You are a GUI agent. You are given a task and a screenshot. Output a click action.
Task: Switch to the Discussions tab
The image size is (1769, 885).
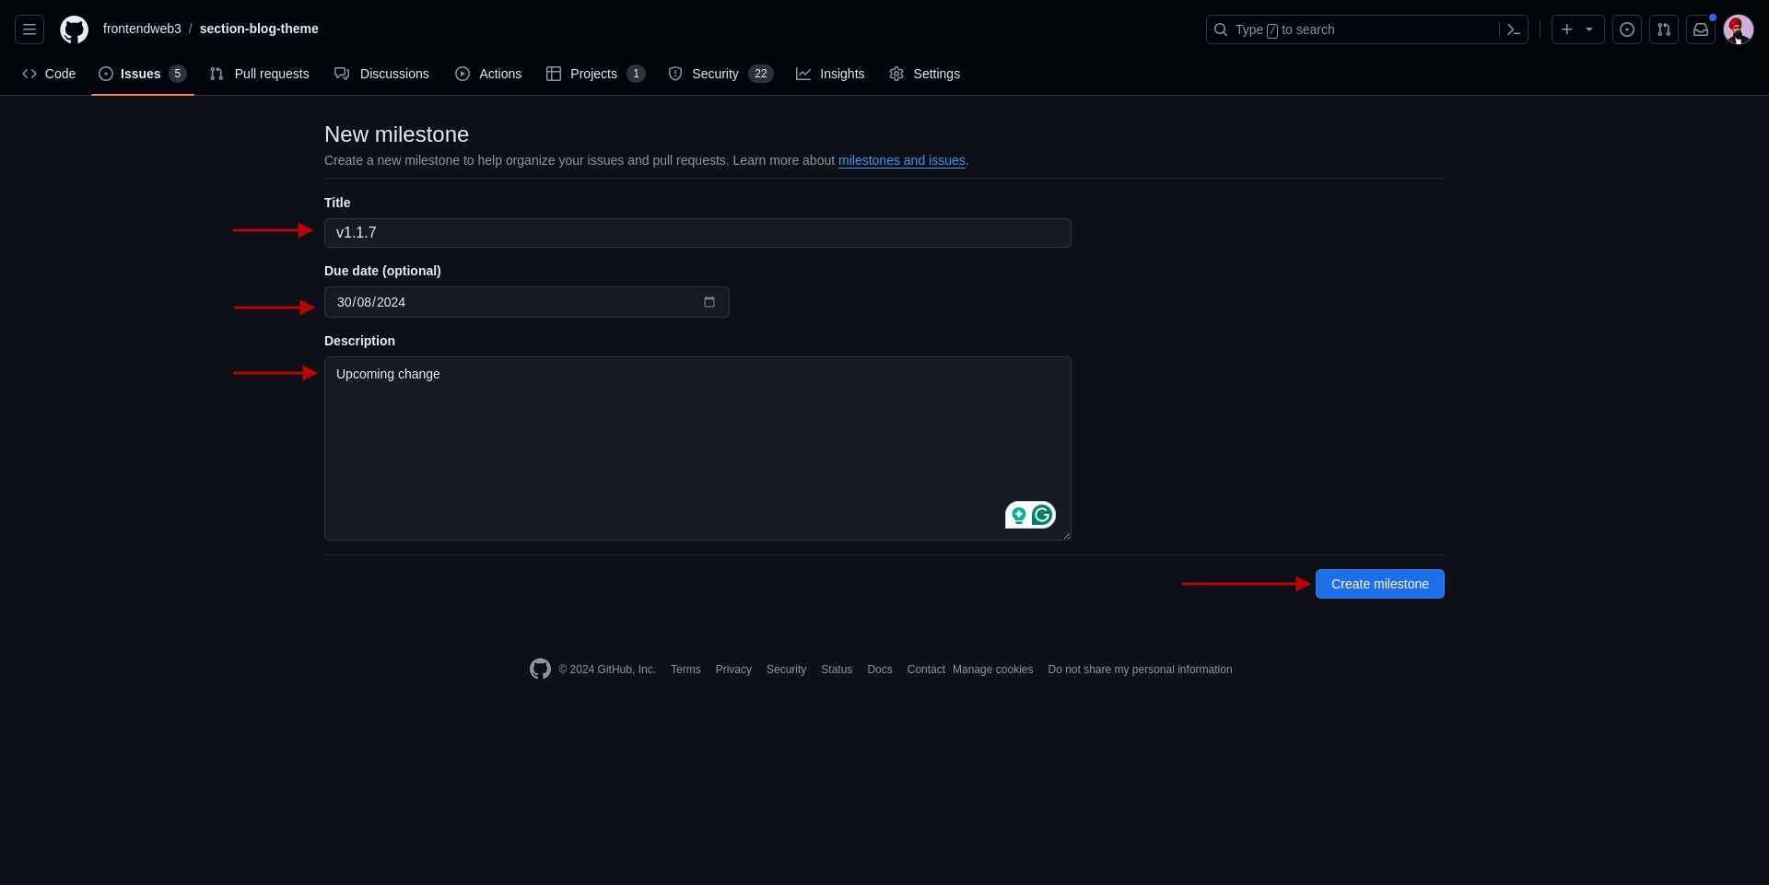381,74
